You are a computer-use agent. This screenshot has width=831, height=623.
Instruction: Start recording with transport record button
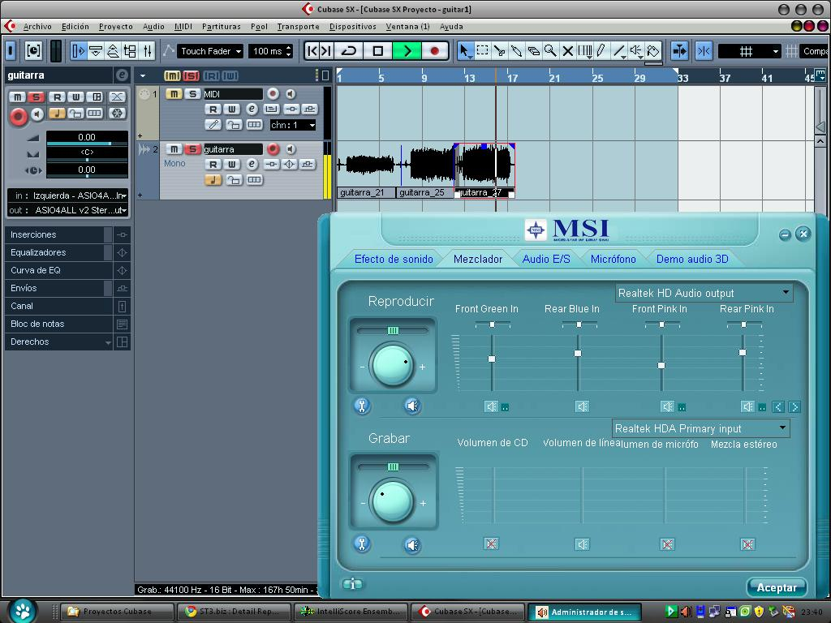[435, 51]
